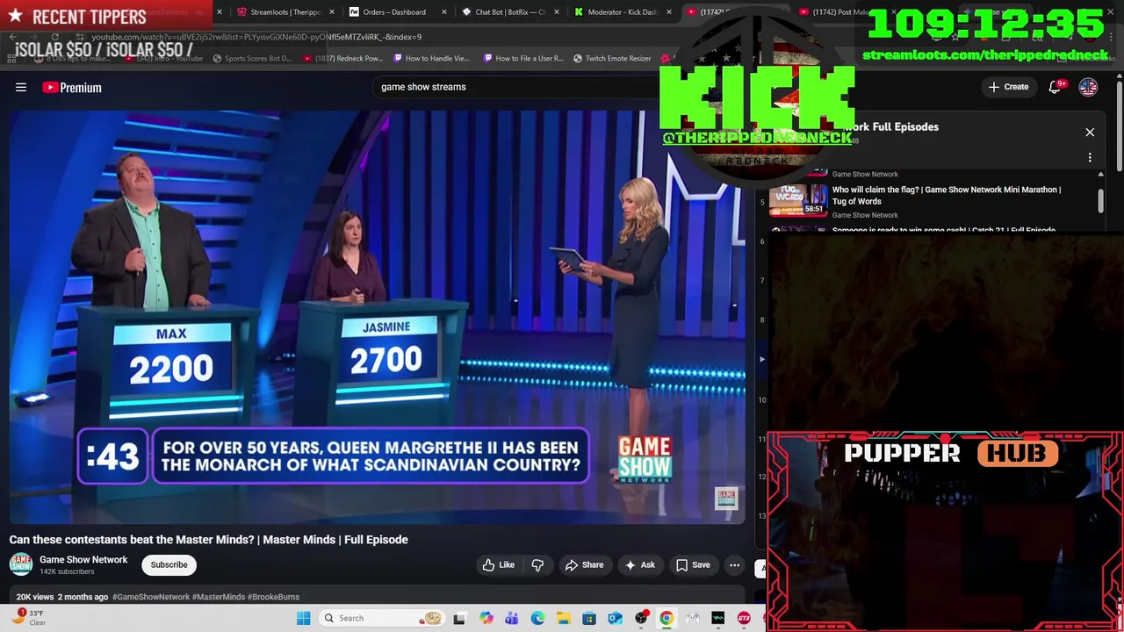Go to the YouTube Premium home logo

[72, 87]
